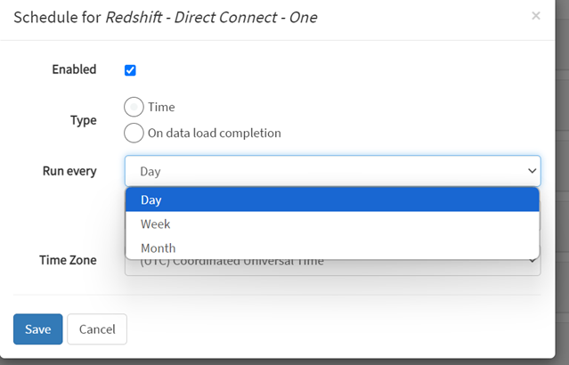This screenshot has width=569, height=365.
Task: Cancel the schedule dialog
Action: tap(97, 328)
